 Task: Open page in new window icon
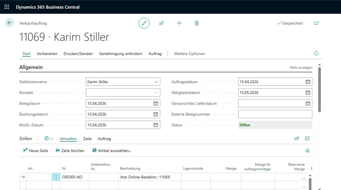[316, 23]
